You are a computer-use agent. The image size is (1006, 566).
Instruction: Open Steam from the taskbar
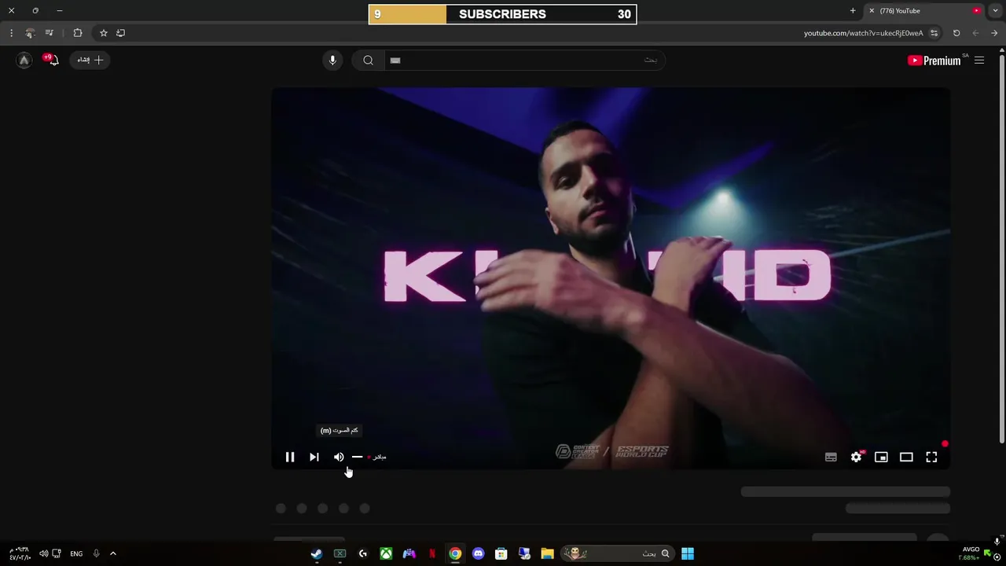pyautogui.click(x=317, y=553)
